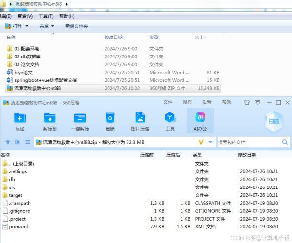Sort Explorer list by 类型 column
This screenshot has height=243, width=292.
point(154,37)
